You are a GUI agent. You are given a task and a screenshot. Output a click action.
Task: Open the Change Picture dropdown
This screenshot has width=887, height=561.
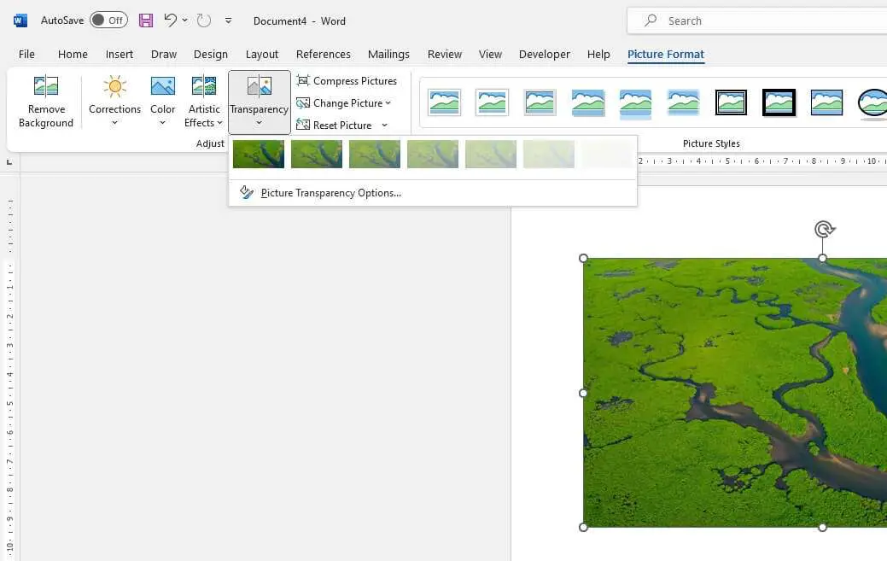(388, 102)
